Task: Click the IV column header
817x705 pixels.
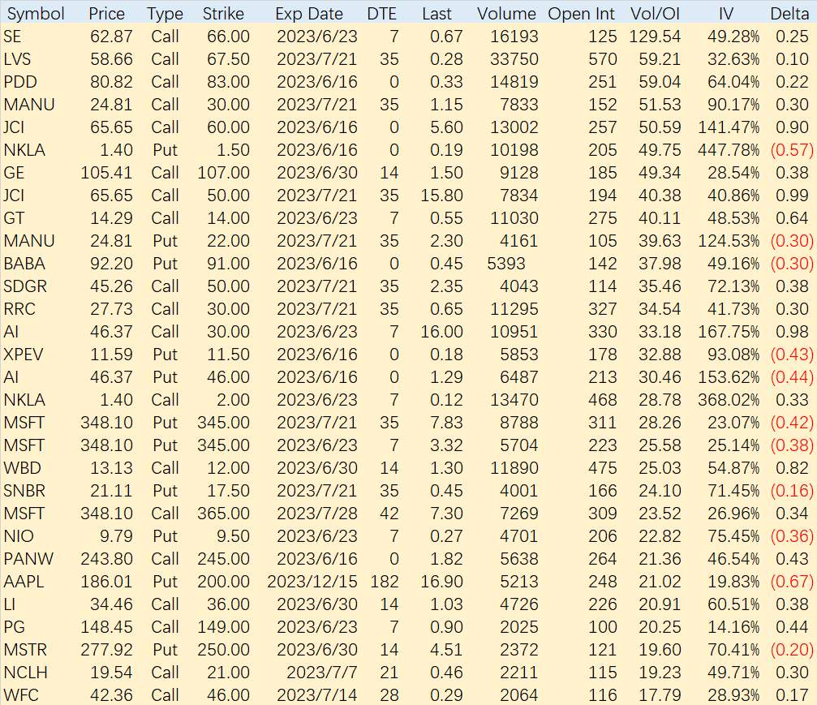Action: (x=726, y=14)
